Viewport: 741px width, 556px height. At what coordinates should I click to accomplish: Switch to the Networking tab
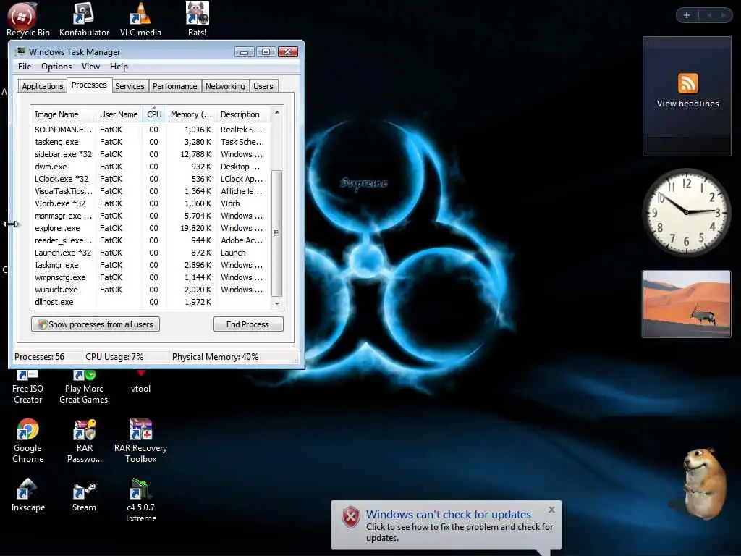click(x=225, y=86)
